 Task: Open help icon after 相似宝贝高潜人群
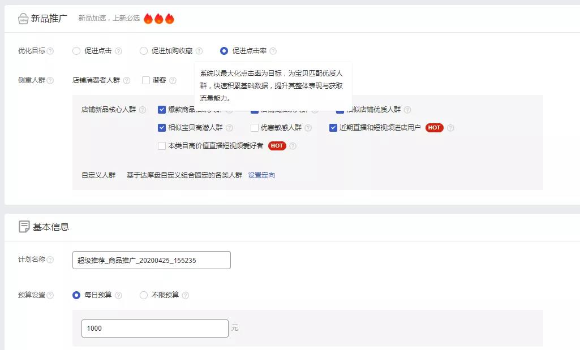pos(229,128)
